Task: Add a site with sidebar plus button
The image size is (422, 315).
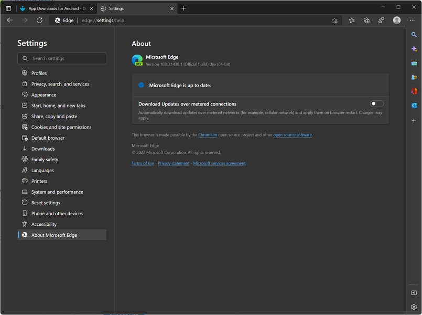Action: coord(414,121)
